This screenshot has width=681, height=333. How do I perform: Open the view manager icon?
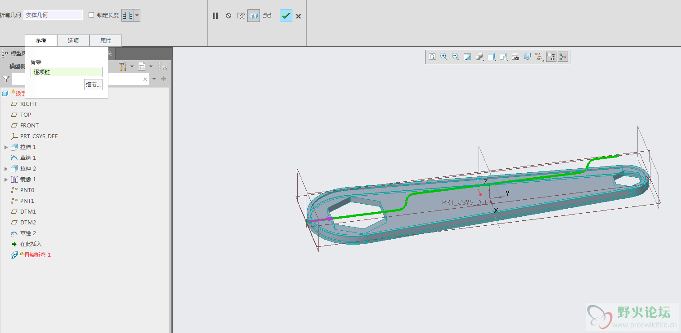coord(504,57)
